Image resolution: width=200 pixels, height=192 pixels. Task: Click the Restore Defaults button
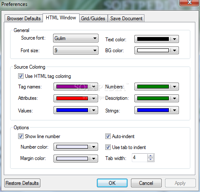(x=22, y=183)
